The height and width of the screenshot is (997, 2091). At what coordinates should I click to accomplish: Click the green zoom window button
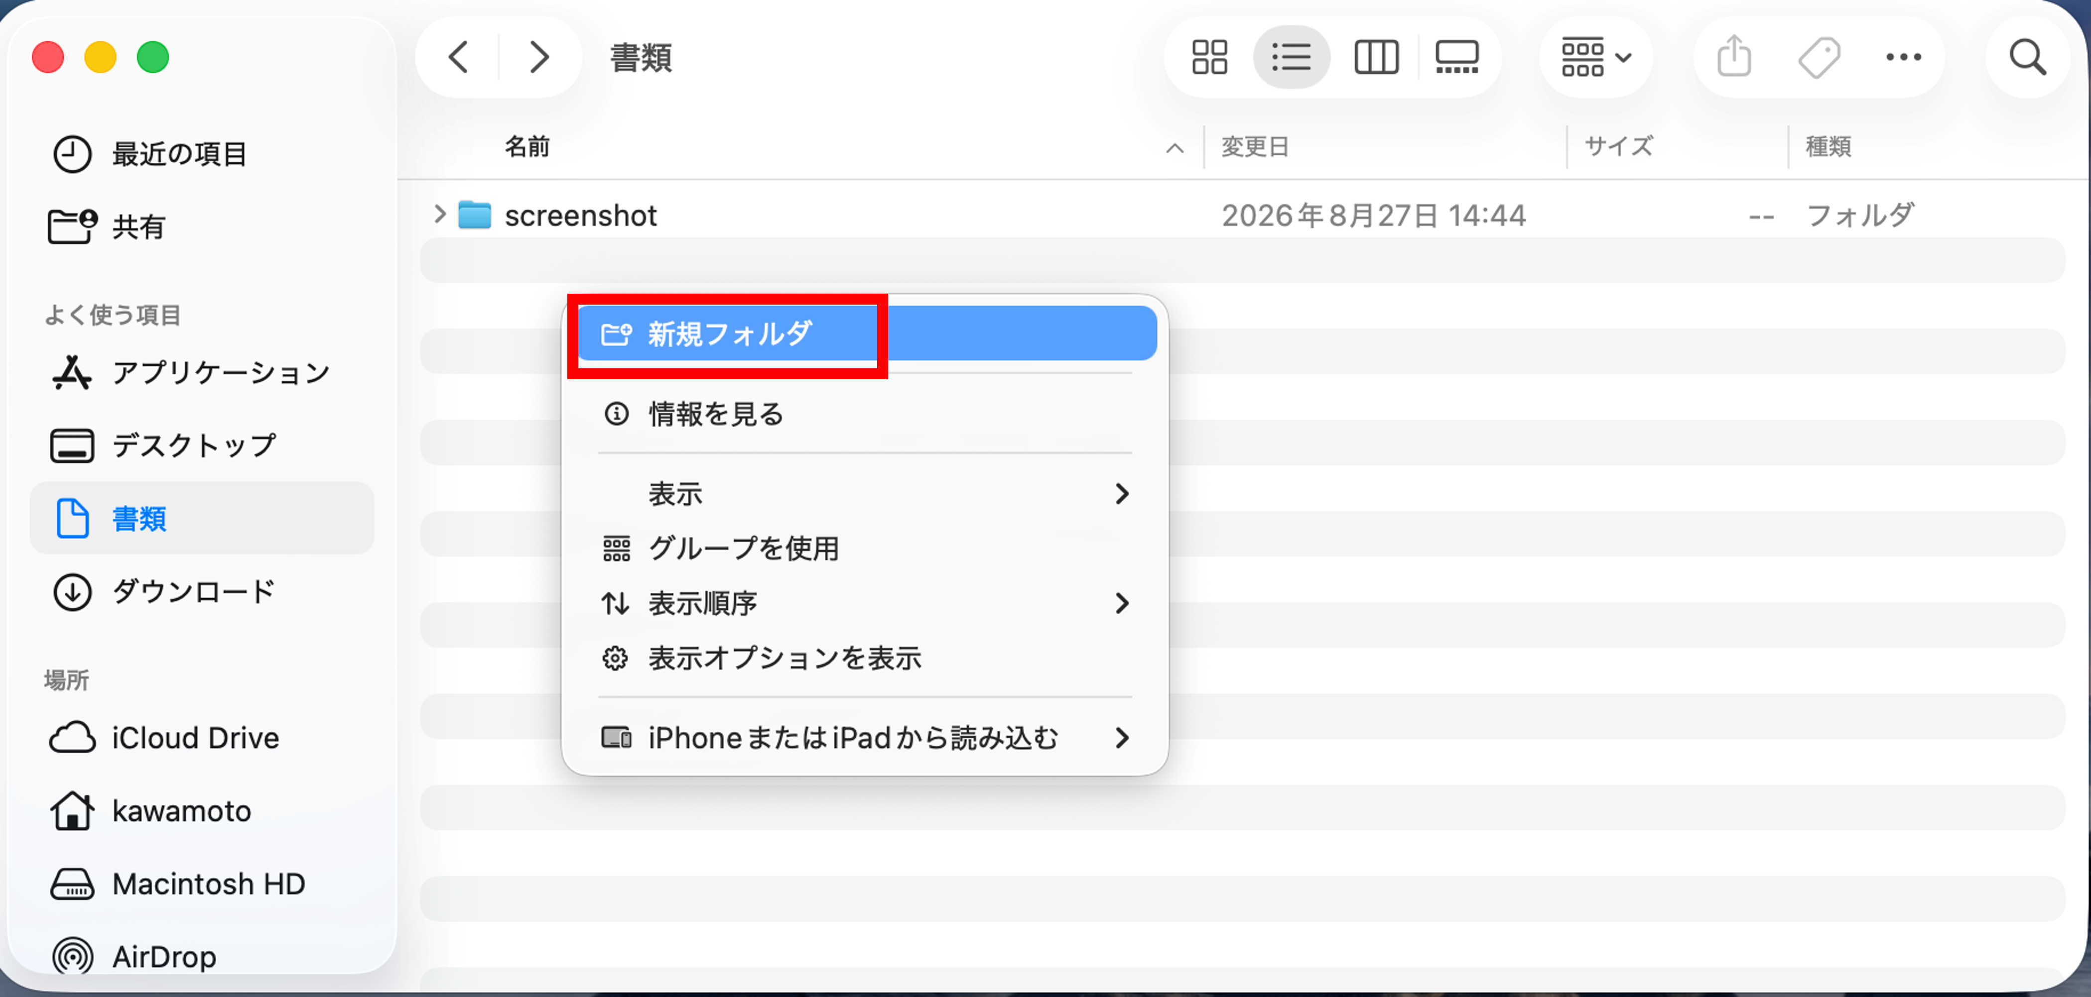pyautogui.click(x=152, y=58)
